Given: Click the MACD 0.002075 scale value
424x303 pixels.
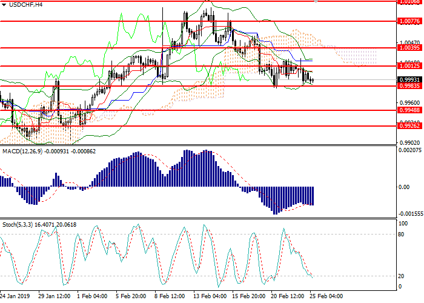Looking at the screenshot, I should click(409, 150).
